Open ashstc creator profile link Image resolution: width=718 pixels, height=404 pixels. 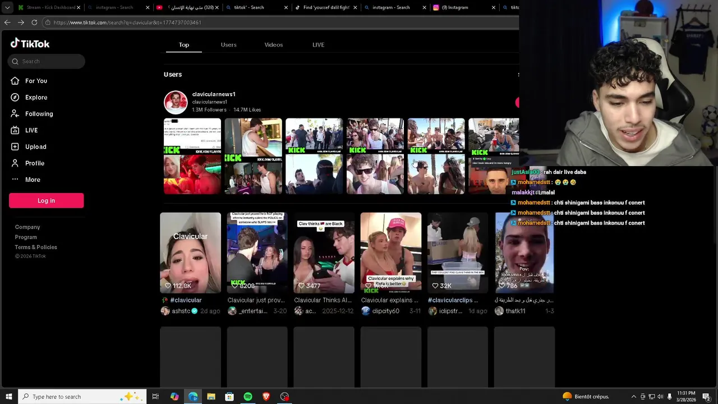pos(181,311)
